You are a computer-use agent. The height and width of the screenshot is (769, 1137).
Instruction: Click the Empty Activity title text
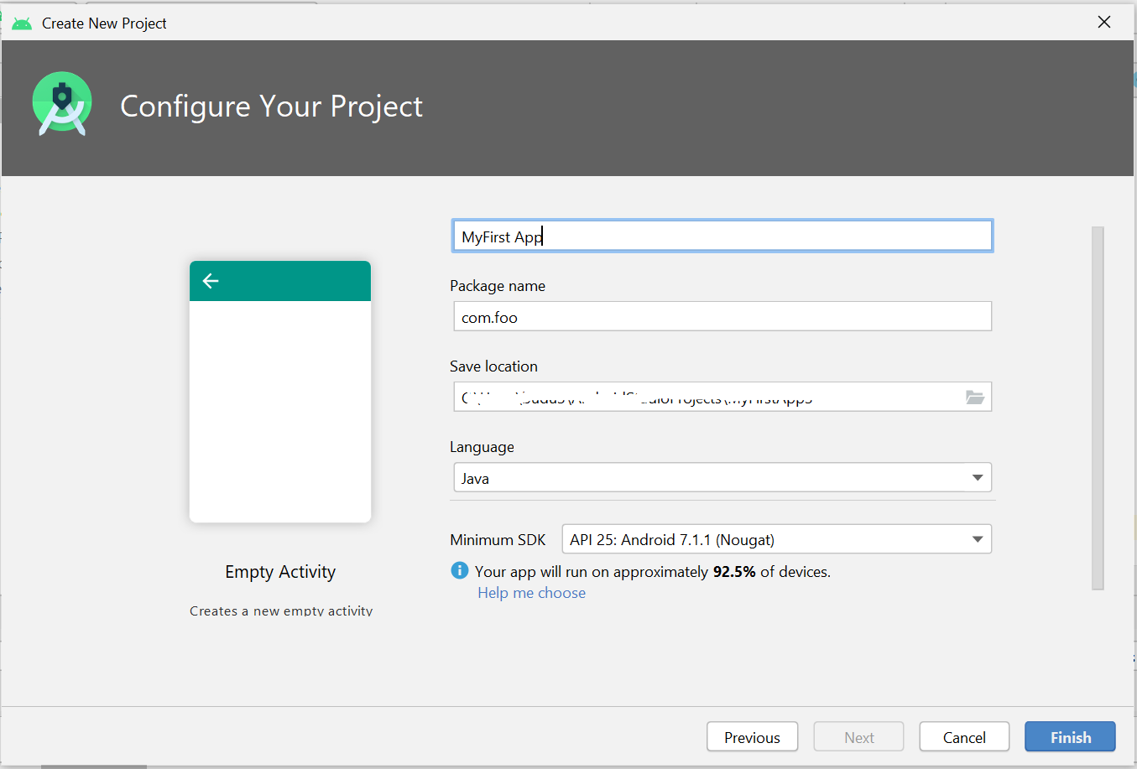(279, 571)
